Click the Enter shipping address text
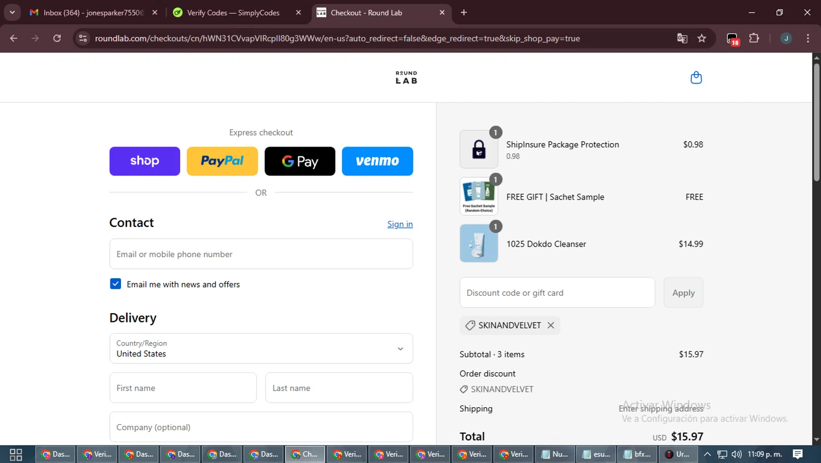 coord(661,408)
